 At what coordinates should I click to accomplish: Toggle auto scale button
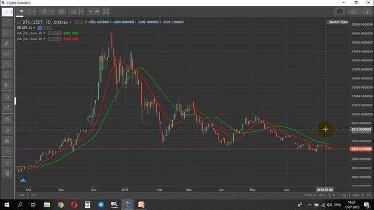pyautogui.click(x=356, y=195)
